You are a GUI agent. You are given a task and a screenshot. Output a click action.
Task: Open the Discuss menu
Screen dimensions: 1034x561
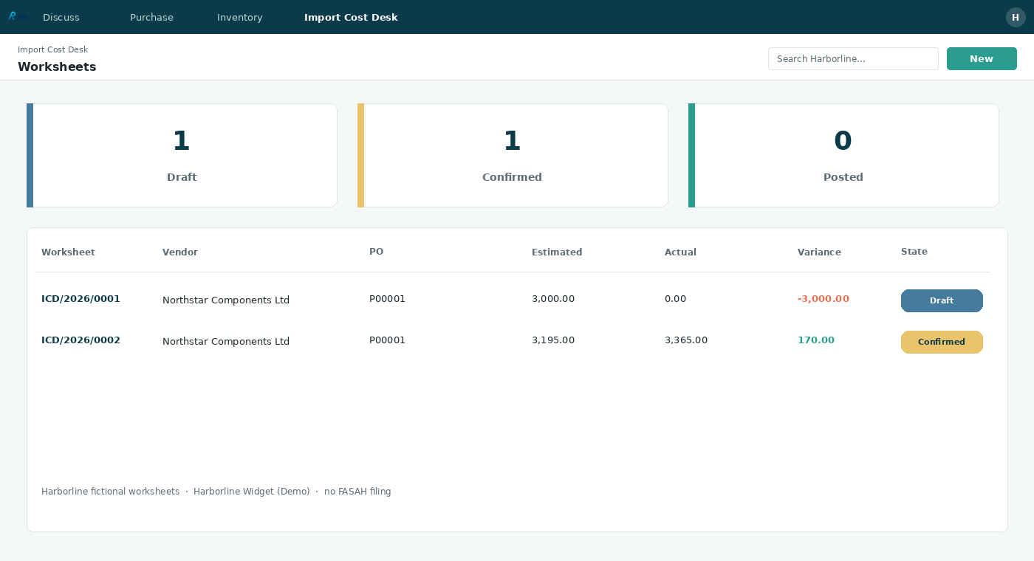(61, 17)
